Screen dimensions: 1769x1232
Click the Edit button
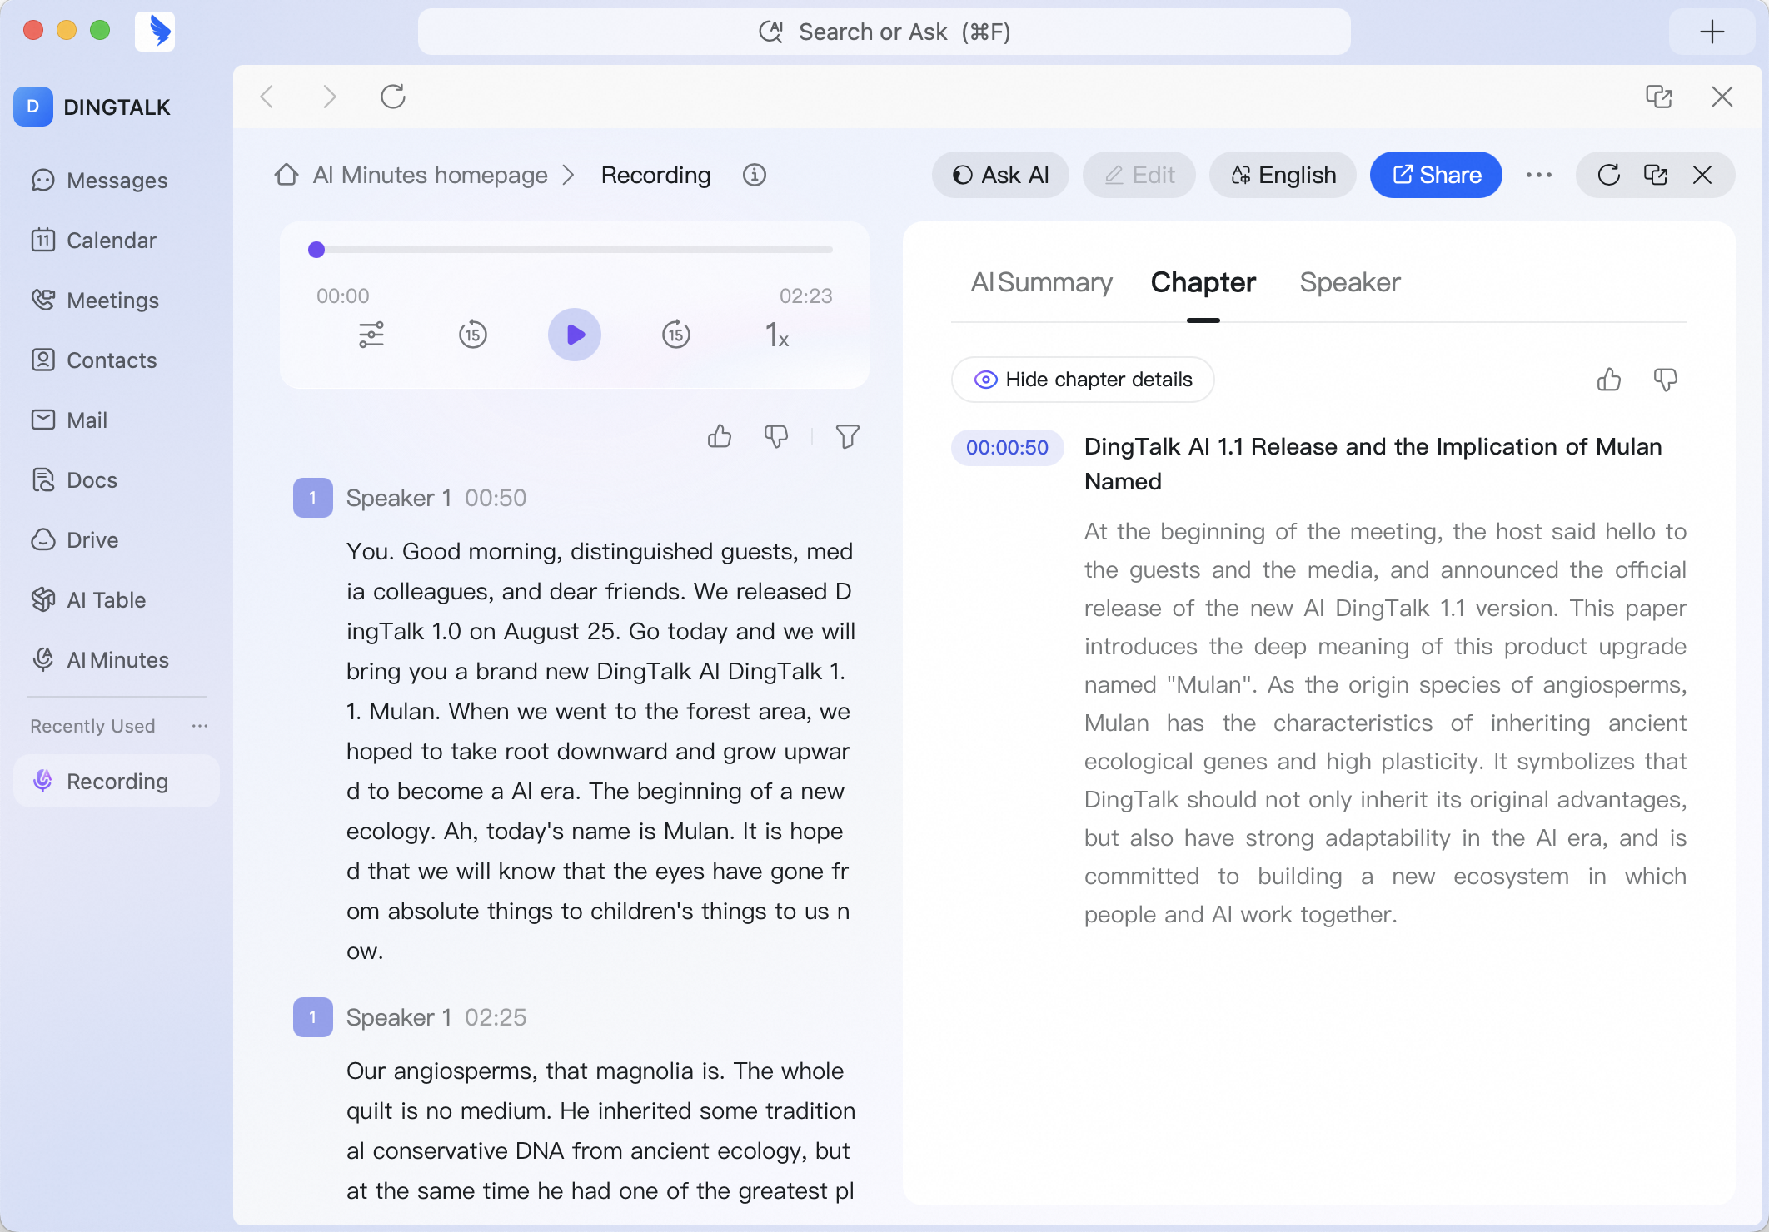[x=1139, y=175]
